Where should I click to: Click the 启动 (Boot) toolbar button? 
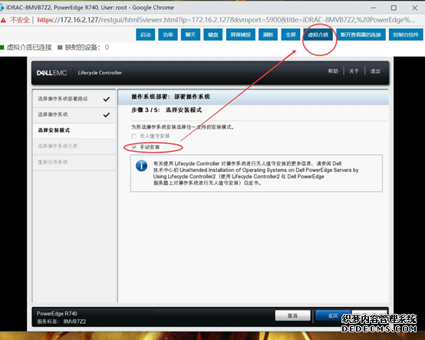click(x=145, y=35)
